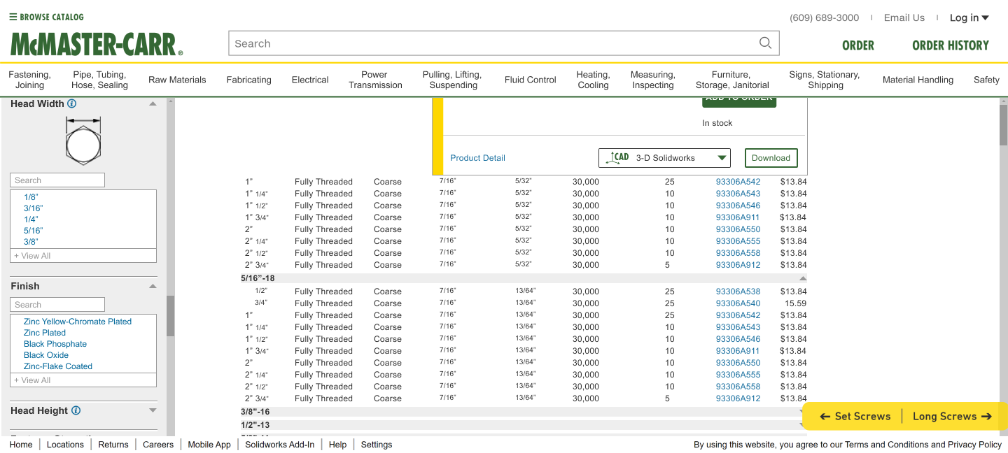Expand the 1/2"-13 thread size group

point(524,425)
